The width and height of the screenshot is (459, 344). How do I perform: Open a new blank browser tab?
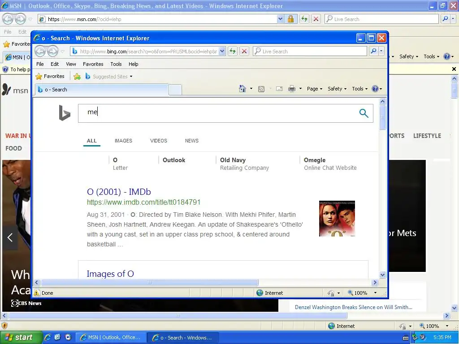[x=175, y=90]
